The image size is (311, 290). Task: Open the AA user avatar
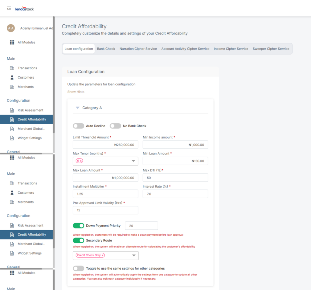pyautogui.click(x=11, y=28)
